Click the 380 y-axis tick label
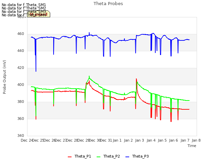Image resolution: width=217 pixels, height=163 pixels. [21, 102]
